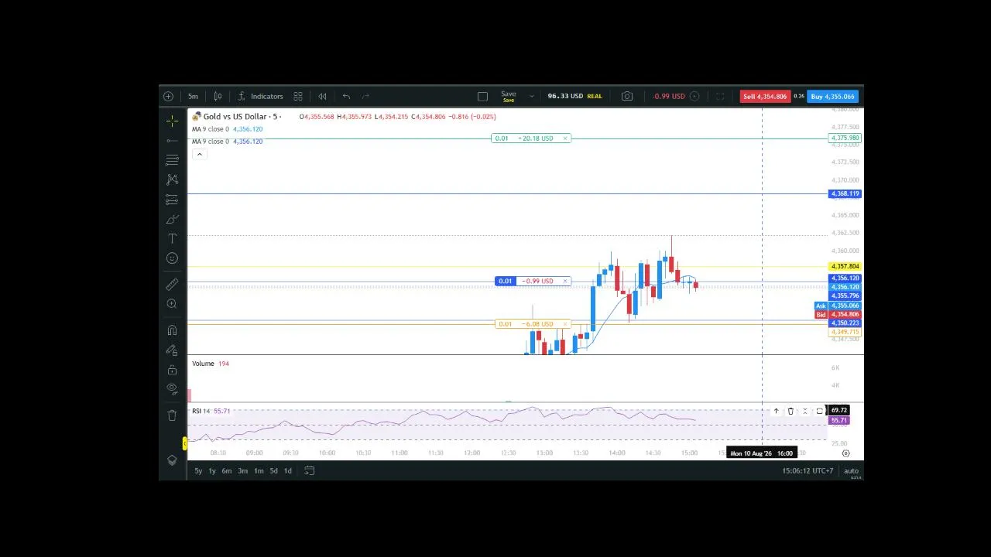Toggle lock all drawing tools
The height and width of the screenshot is (557, 991).
(172, 370)
